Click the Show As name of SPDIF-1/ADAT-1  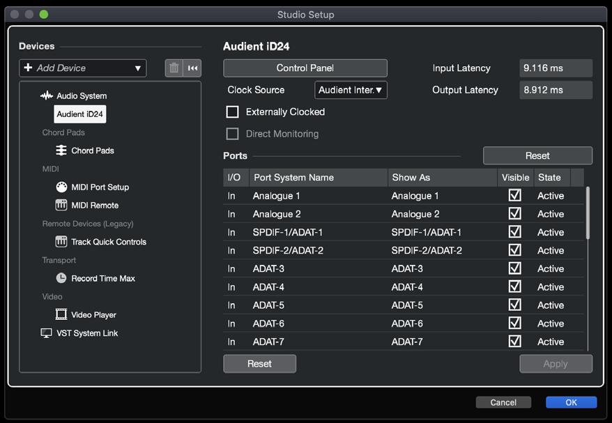tap(426, 233)
